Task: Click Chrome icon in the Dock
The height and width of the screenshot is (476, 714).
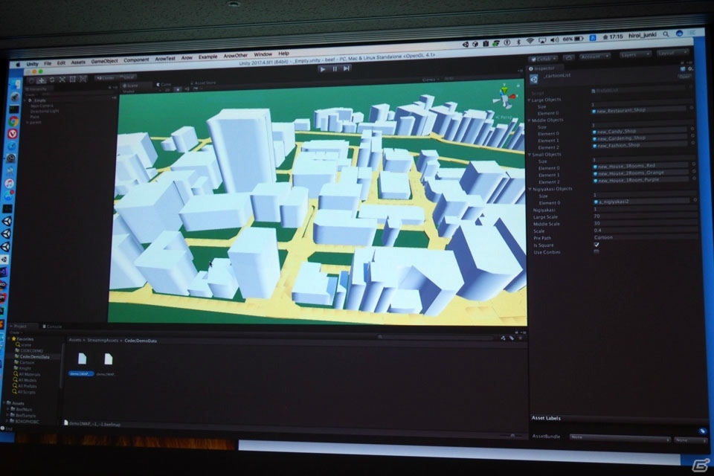Action: (13, 121)
